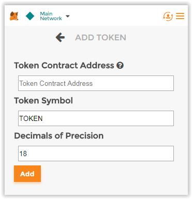Open the Main Network selector label
This screenshot has height=199, width=192.
coord(51,16)
